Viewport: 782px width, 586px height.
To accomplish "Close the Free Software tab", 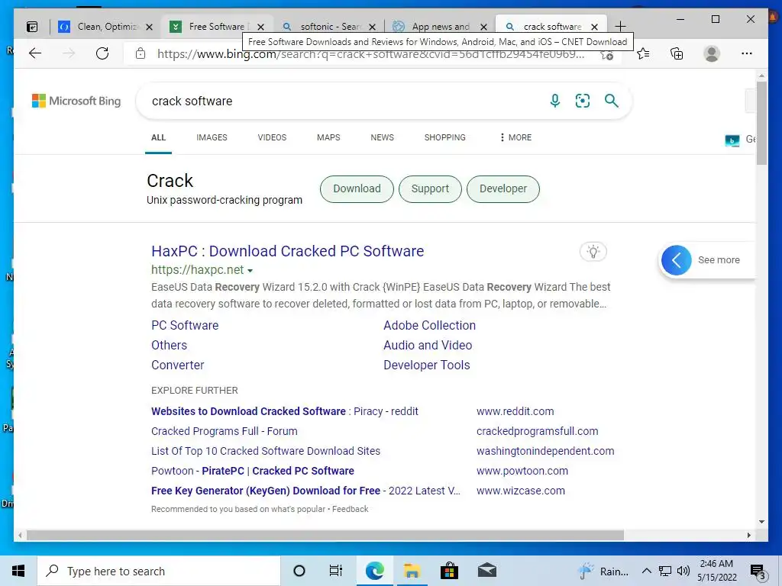I will [261, 27].
